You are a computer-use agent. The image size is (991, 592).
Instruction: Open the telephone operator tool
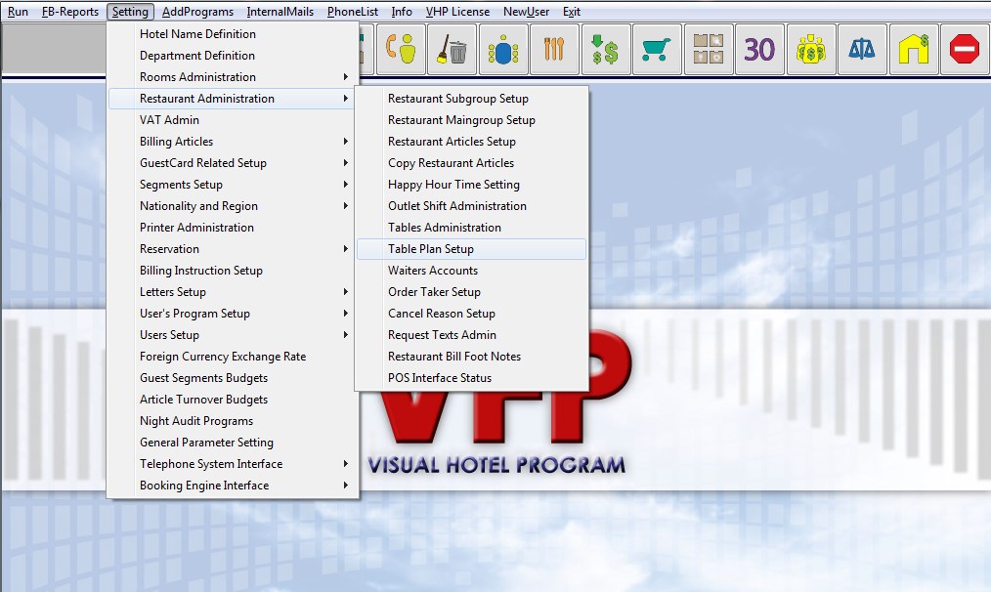point(401,47)
